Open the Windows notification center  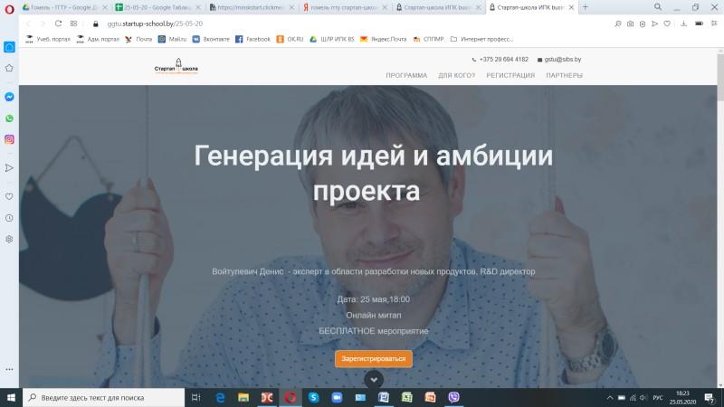tap(710, 398)
